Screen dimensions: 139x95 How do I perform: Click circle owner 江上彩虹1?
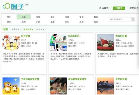77,89
